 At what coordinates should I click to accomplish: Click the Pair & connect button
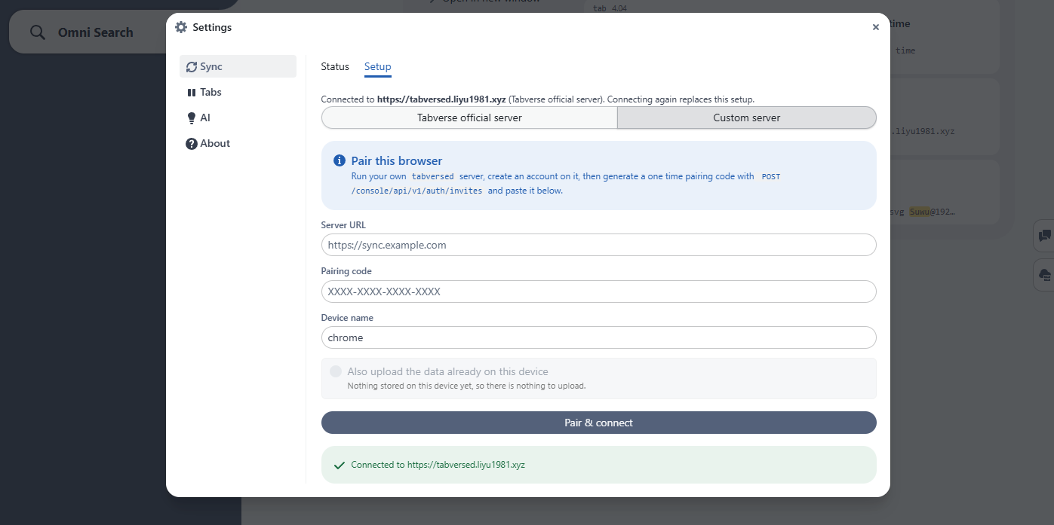click(x=598, y=423)
